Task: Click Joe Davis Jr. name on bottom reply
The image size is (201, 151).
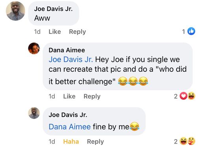Action: [68, 115]
